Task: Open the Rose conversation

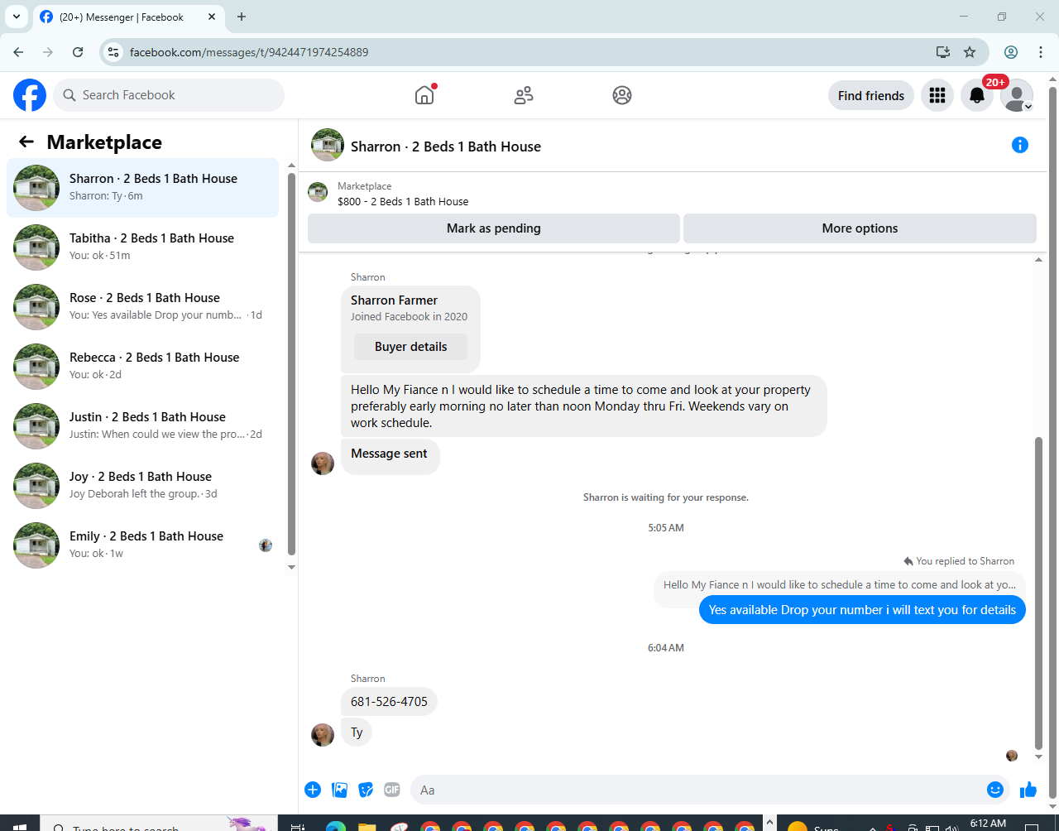Action: pos(143,307)
